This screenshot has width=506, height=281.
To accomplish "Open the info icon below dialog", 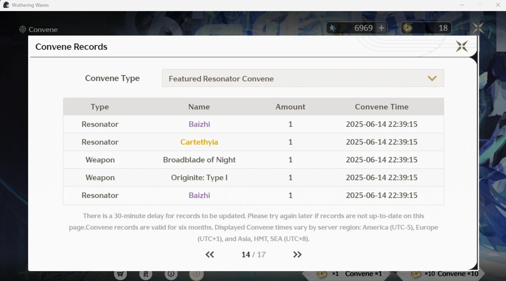I will [x=171, y=274].
